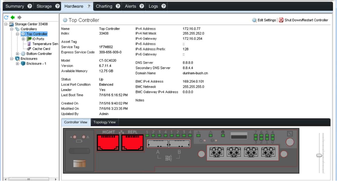Open the Logs tab
This screenshot has width=337, height=181.
153,6
